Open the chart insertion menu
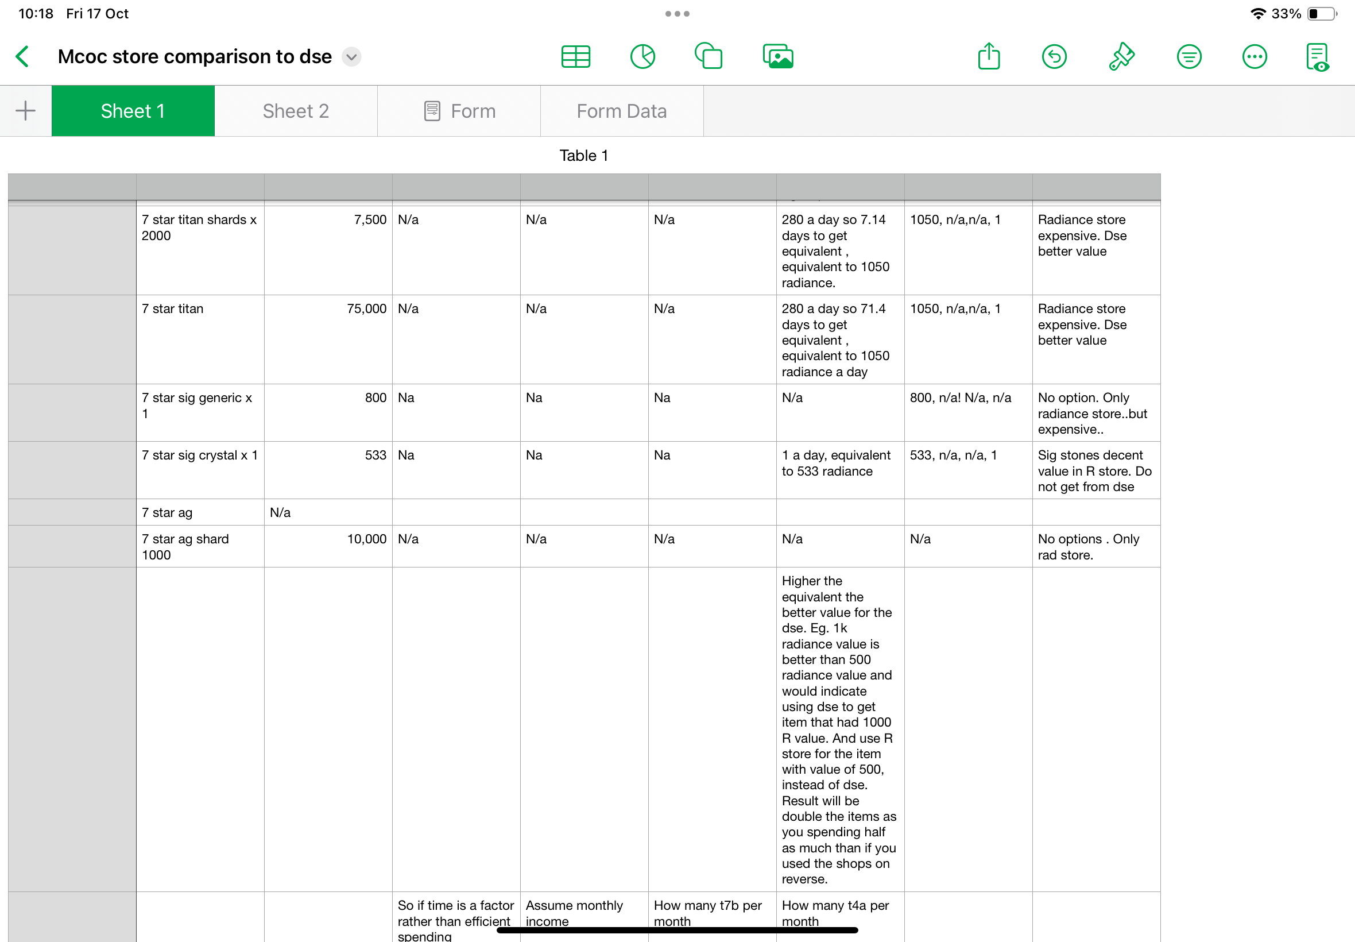 642,57
